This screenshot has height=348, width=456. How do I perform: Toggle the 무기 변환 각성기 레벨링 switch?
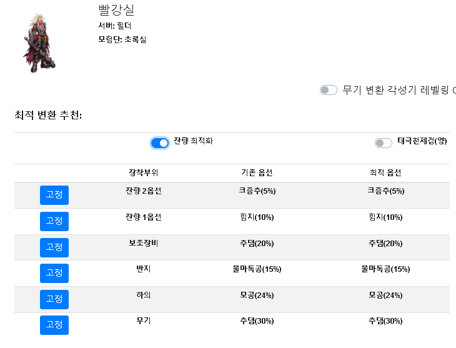329,90
